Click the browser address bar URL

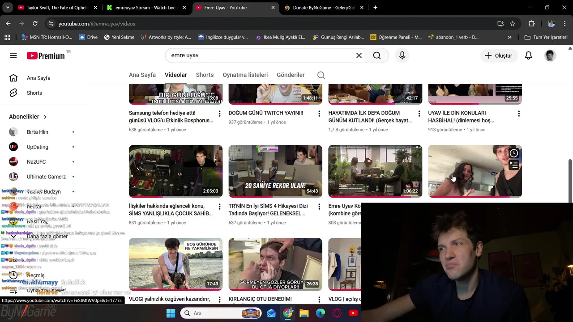(97, 24)
